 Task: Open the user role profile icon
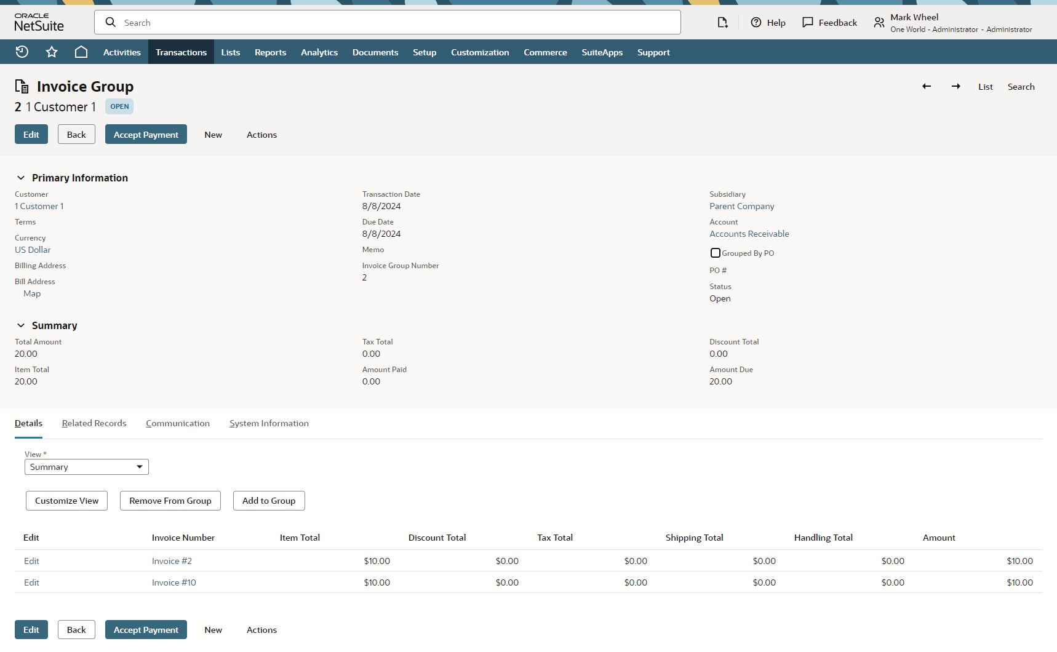(x=879, y=23)
